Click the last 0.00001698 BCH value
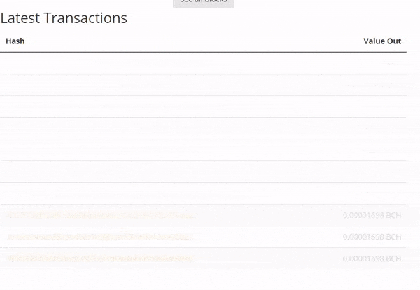The image size is (420, 290). [x=372, y=258]
